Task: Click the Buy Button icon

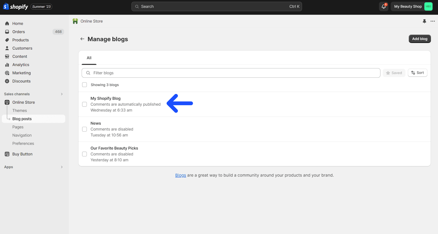Action: (x=7, y=154)
